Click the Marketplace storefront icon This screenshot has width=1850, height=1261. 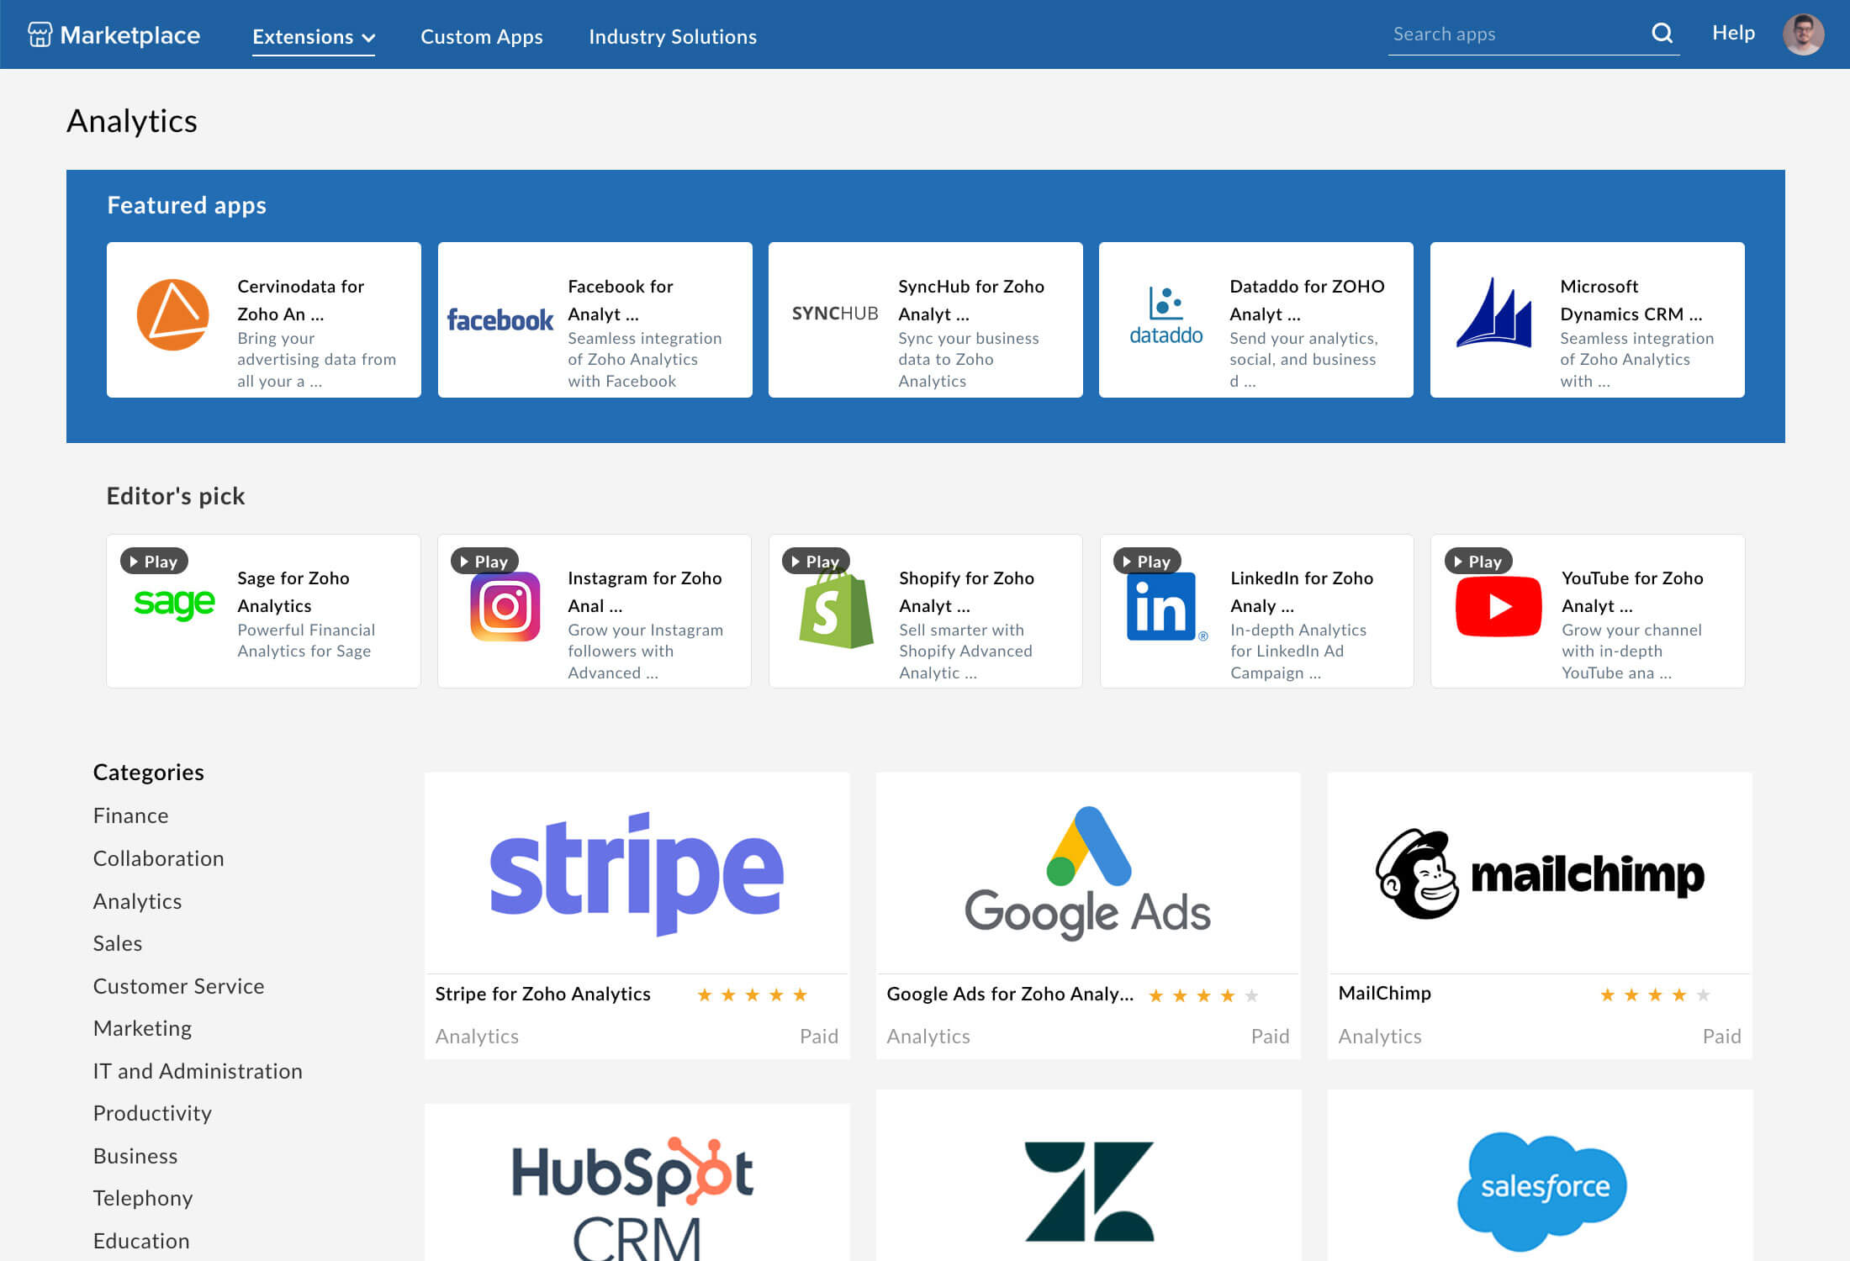(x=39, y=34)
